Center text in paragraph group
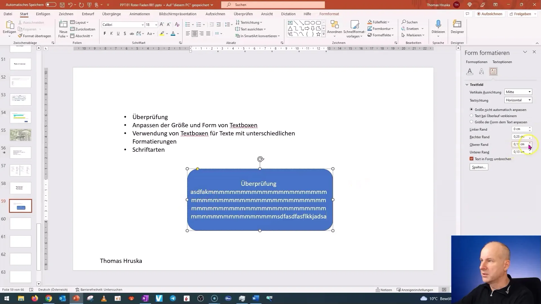The height and width of the screenshot is (304, 541). coord(195,33)
